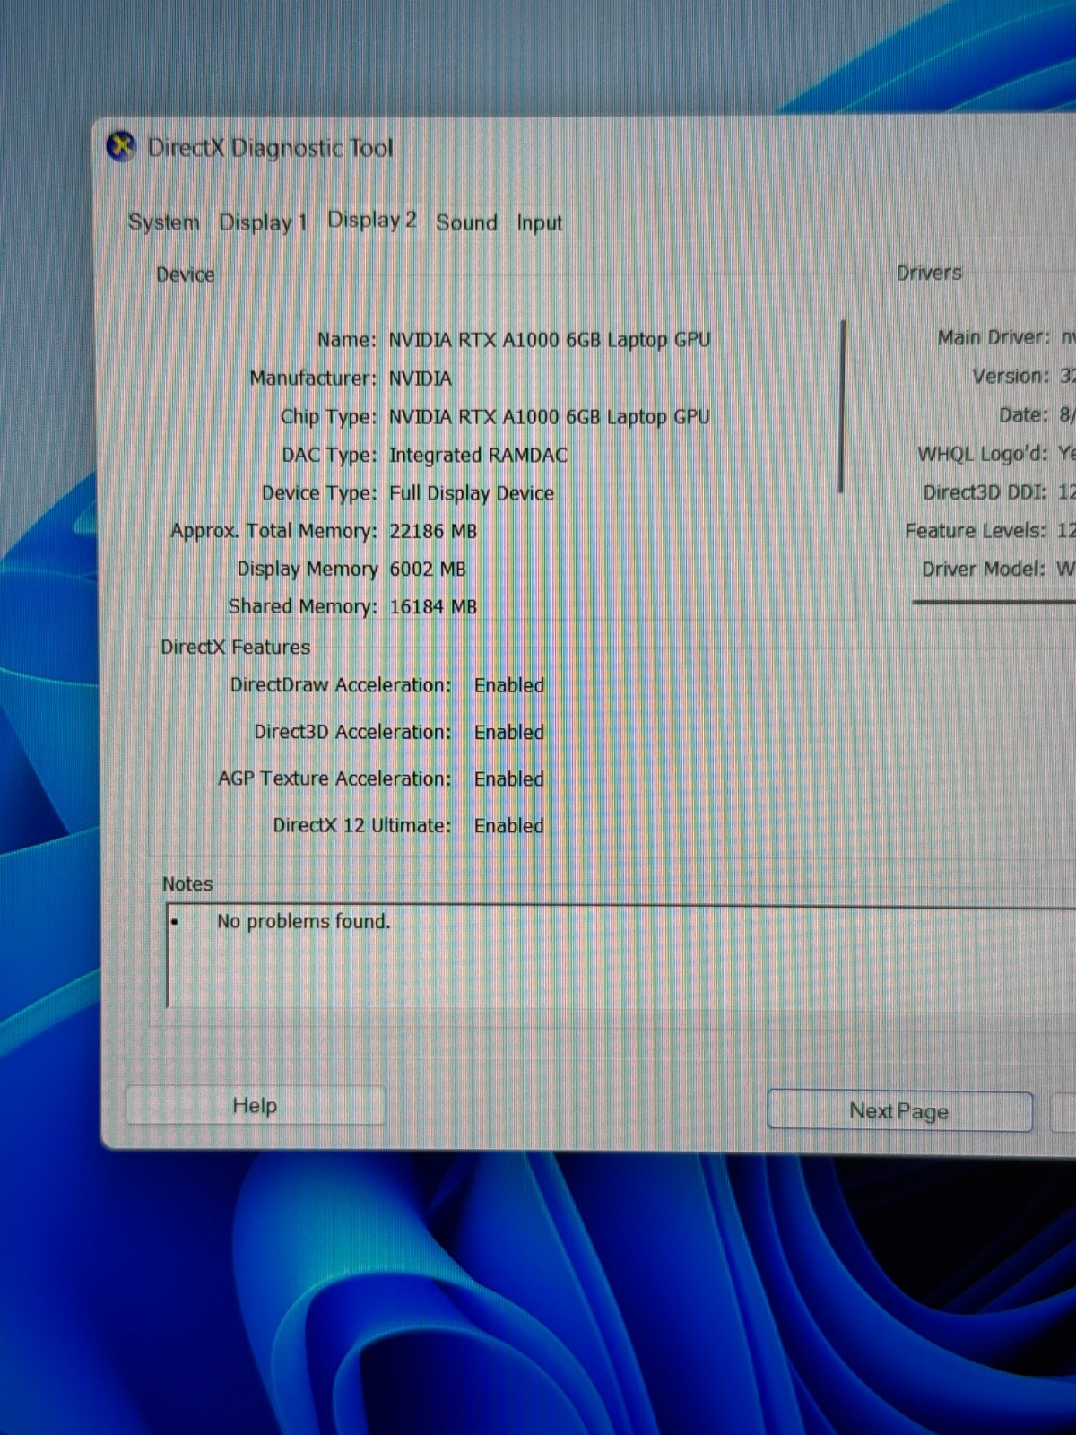
Task: Go to the Sound tab
Action: pos(466,222)
